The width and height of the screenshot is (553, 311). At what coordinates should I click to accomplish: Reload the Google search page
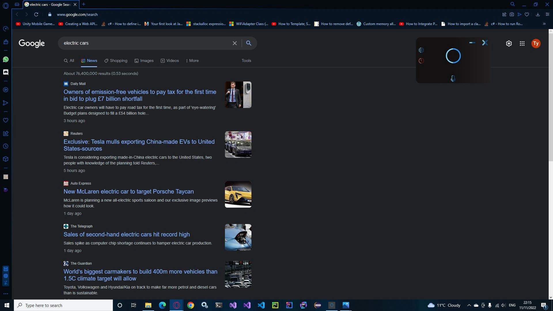[x=36, y=14]
